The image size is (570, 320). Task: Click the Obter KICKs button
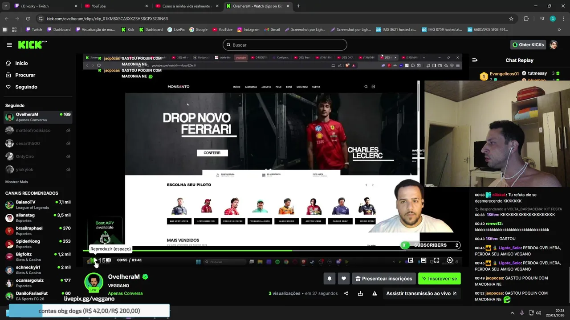[528, 45]
